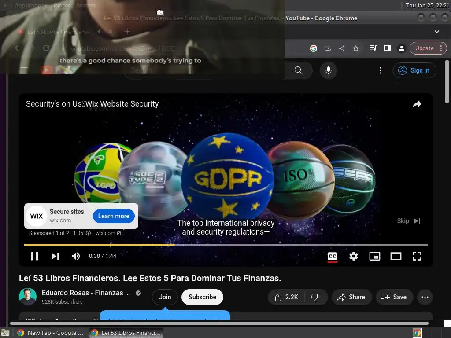Screen dimensions: 451x338
Task: Click Wix logo in ad card
Action: (x=37, y=216)
